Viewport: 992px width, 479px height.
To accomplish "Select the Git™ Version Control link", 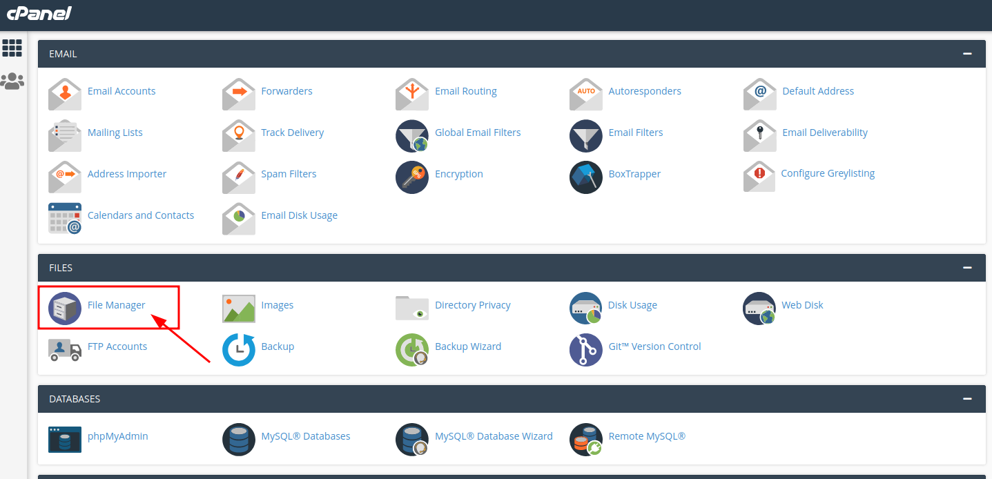I will [654, 346].
